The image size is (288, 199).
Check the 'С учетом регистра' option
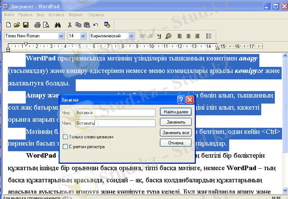(65, 146)
